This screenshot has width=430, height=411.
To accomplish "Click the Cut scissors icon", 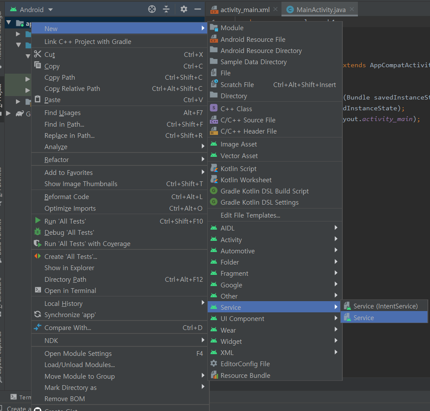I will pos(38,54).
